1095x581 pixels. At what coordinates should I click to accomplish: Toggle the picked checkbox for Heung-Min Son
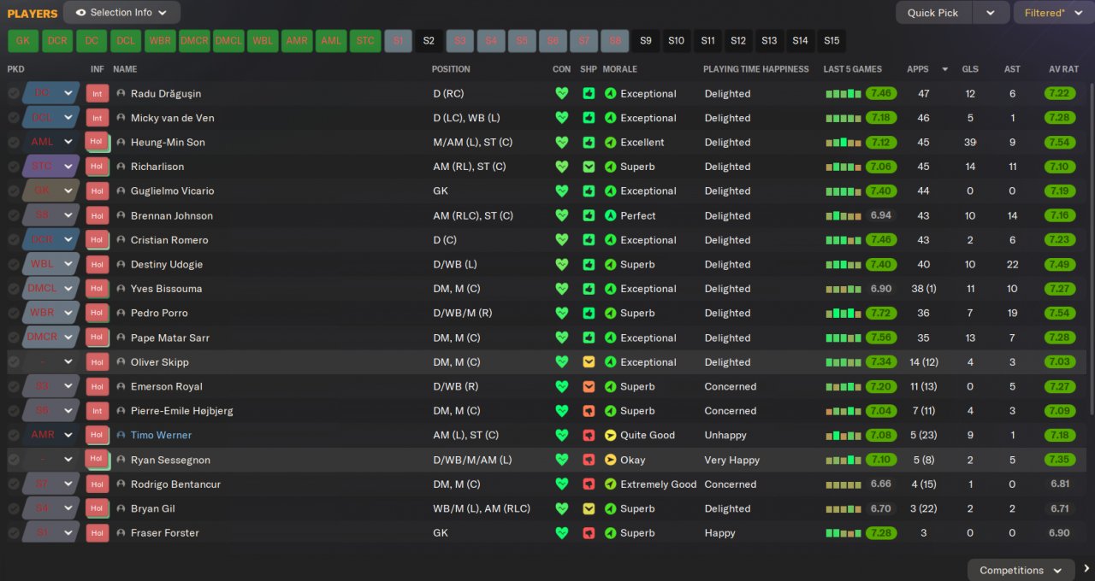click(x=13, y=143)
